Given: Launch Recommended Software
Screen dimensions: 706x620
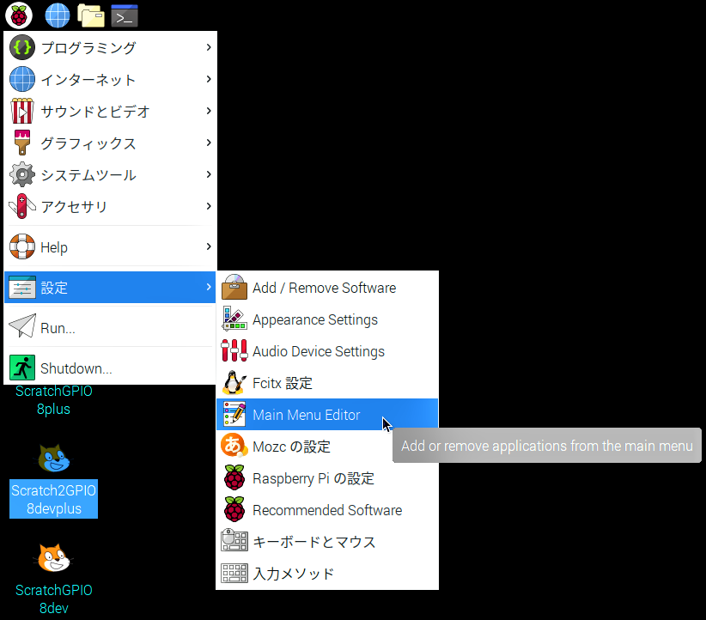Looking at the screenshot, I should coord(327,510).
